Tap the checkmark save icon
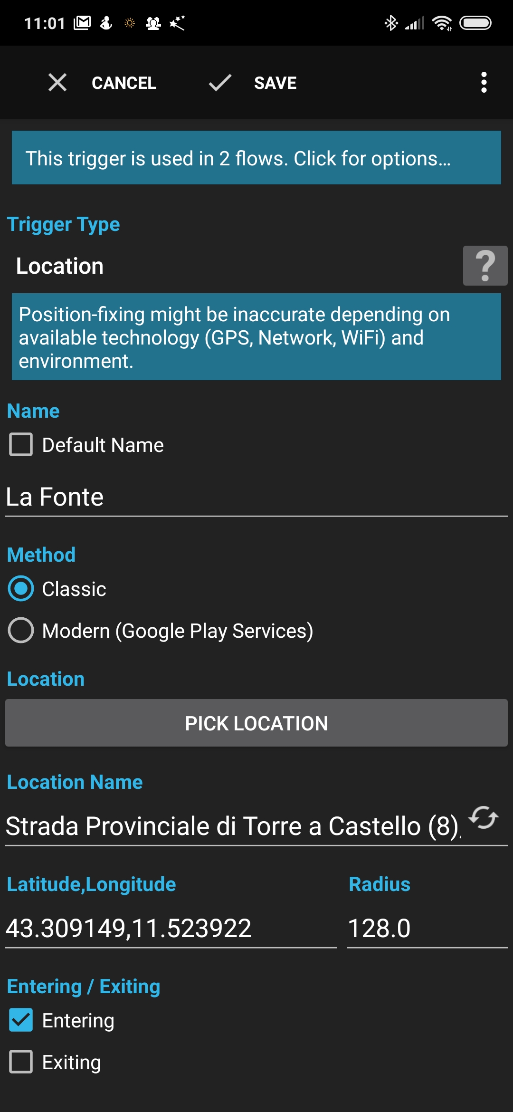The height and width of the screenshot is (1112, 513). 220,83
